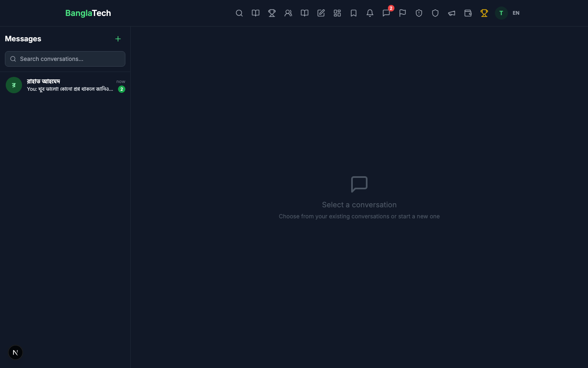Open the dashboard grid icon
588x368 pixels.
(337, 13)
